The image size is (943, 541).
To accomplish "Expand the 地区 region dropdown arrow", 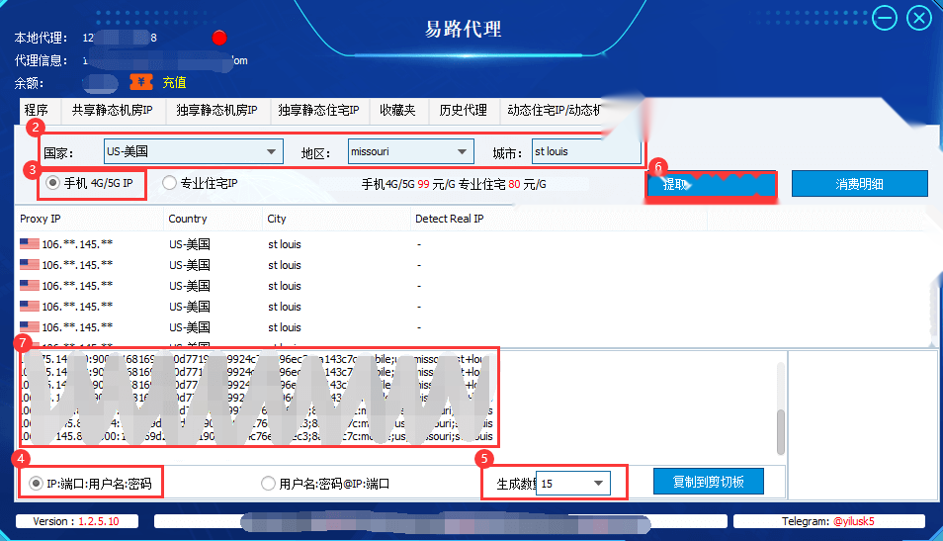I will (462, 151).
